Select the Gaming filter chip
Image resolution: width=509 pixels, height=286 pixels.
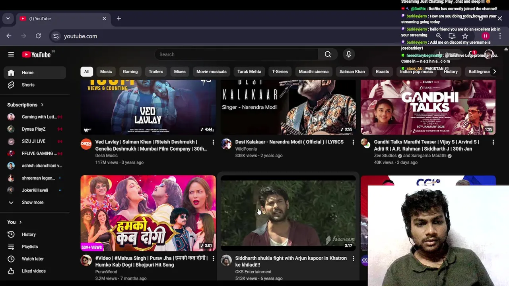(130, 71)
